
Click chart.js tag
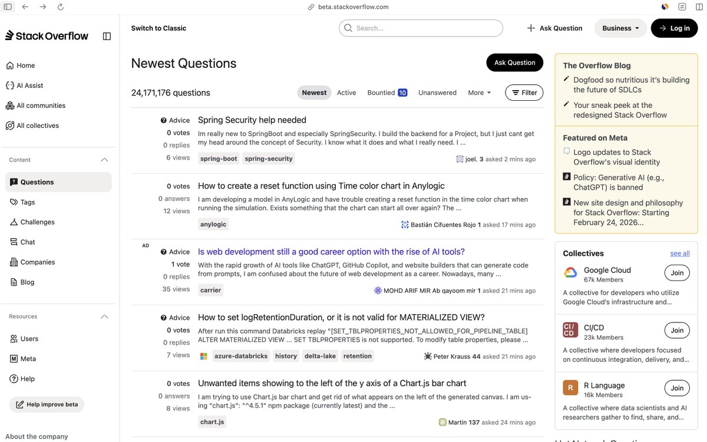pos(212,422)
